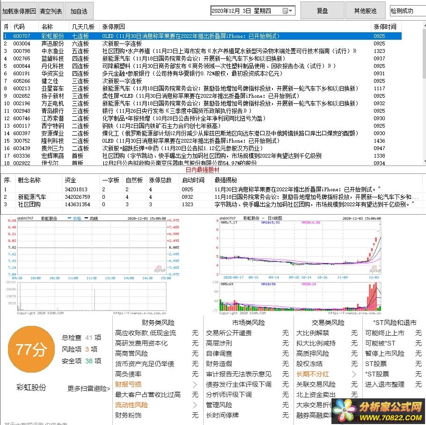This screenshot has width=426, height=425.
Task: Click the 暂停上市风险 item
Action: [385, 353]
